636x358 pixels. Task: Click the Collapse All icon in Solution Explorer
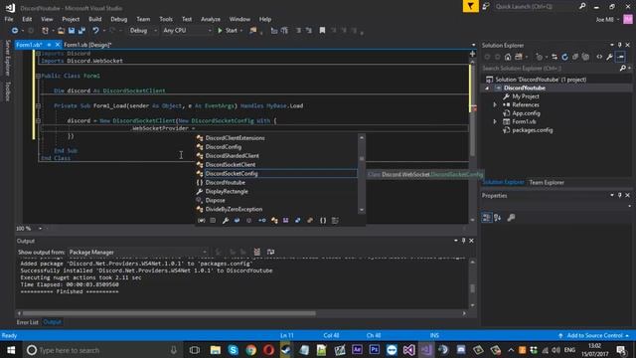(575, 57)
